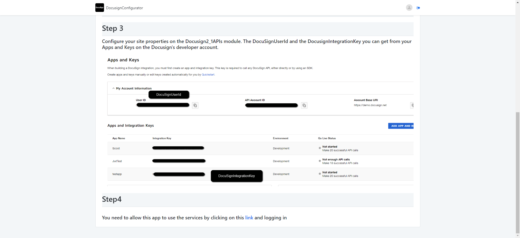Copy the User ID with its copy icon
Image resolution: width=520 pixels, height=238 pixels.
coord(195,105)
